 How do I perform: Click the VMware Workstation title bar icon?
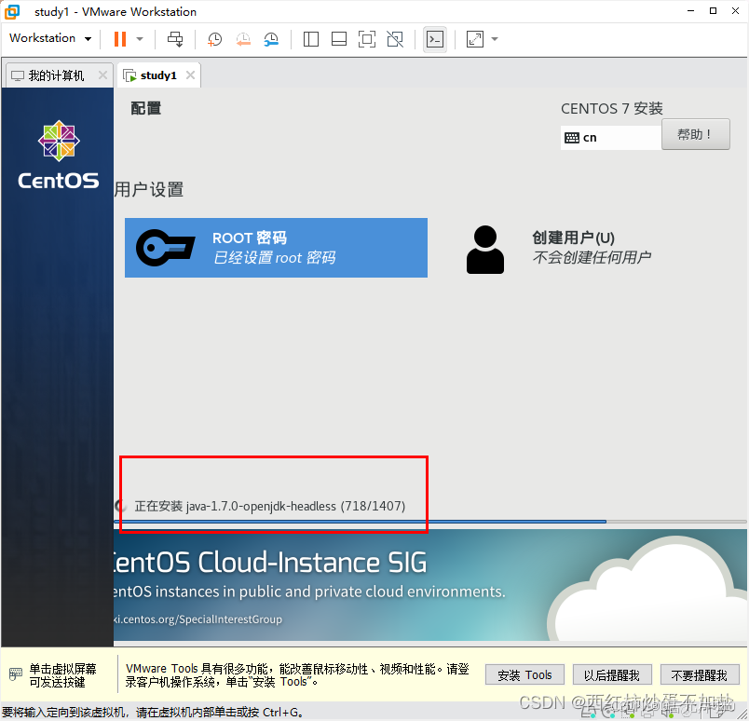(x=12, y=11)
